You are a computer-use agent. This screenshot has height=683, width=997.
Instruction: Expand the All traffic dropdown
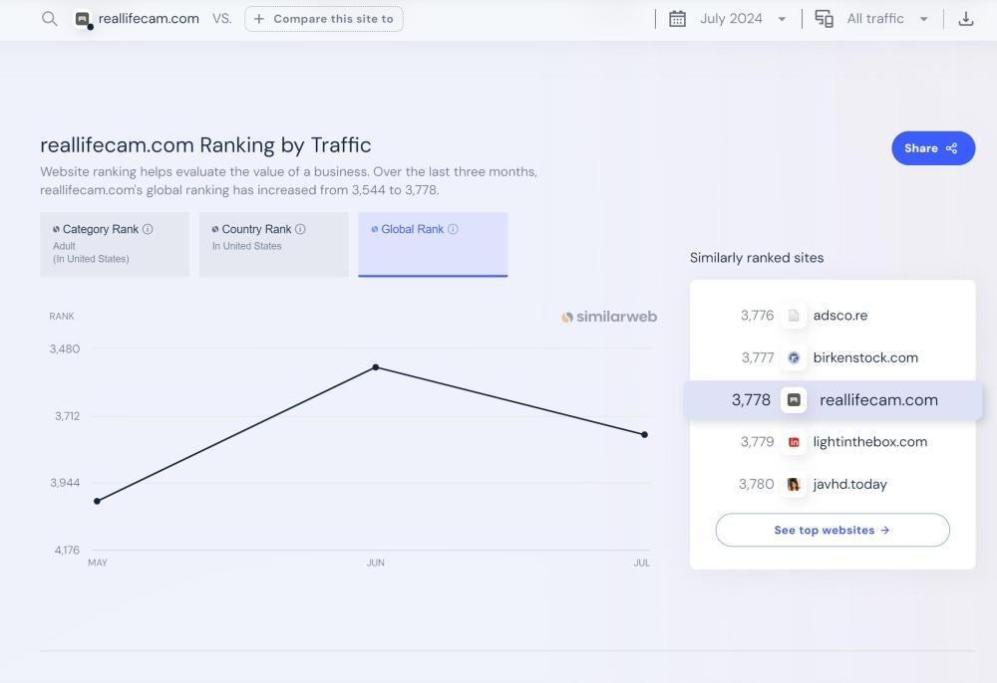point(887,19)
